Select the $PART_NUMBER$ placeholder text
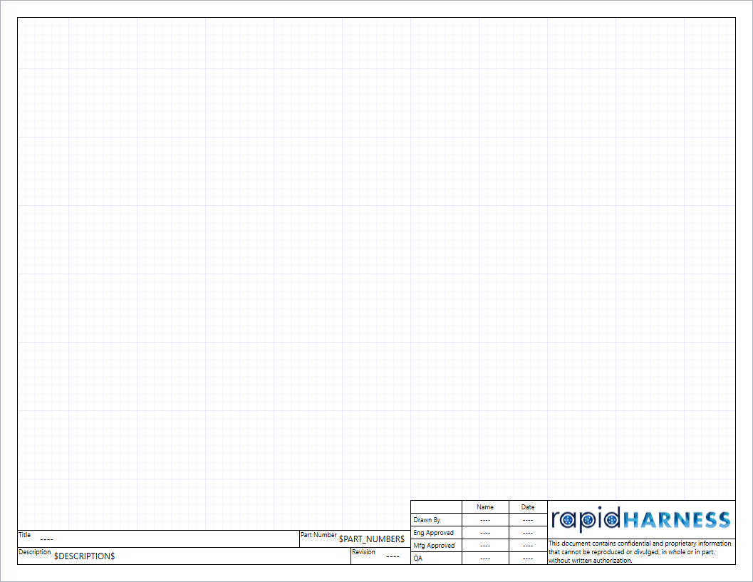753x582 pixels. (x=372, y=539)
